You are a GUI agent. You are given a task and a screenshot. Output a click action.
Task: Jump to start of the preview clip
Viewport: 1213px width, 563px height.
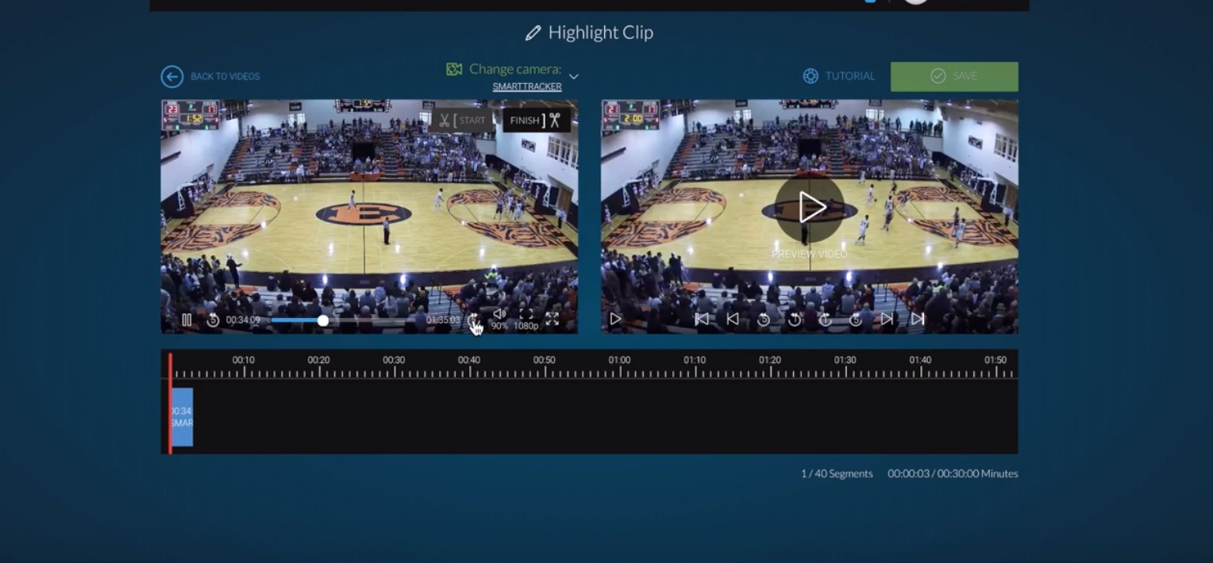(701, 319)
